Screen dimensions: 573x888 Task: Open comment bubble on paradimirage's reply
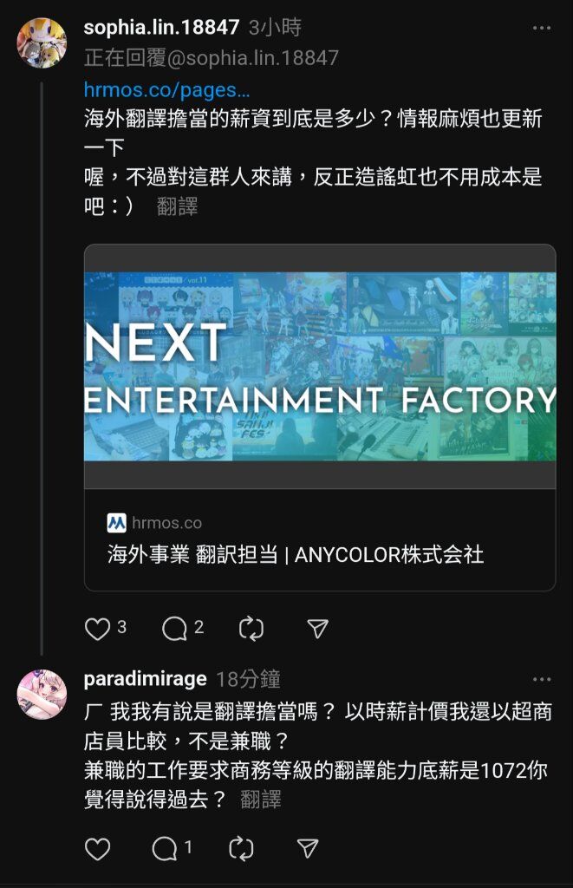click(x=165, y=848)
